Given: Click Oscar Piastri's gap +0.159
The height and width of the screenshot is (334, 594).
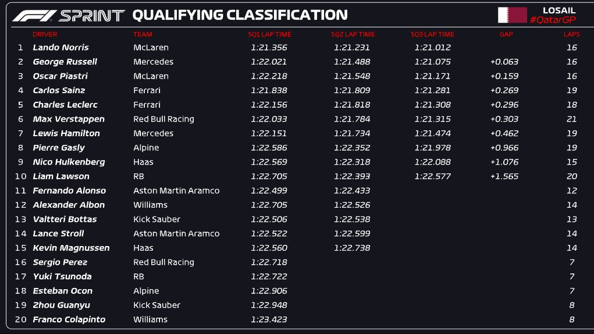Looking at the screenshot, I should [504, 76].
